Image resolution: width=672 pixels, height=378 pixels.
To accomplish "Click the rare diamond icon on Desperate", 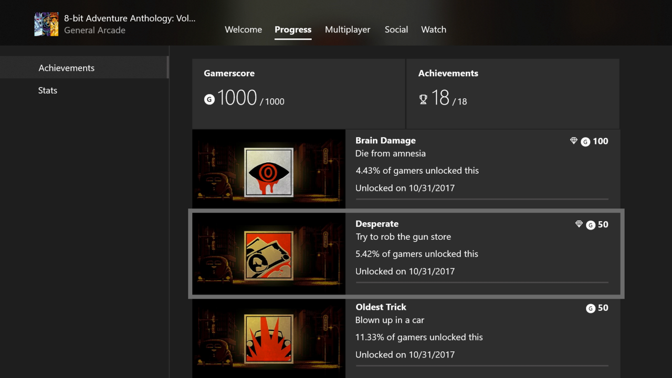I will 579,224.
